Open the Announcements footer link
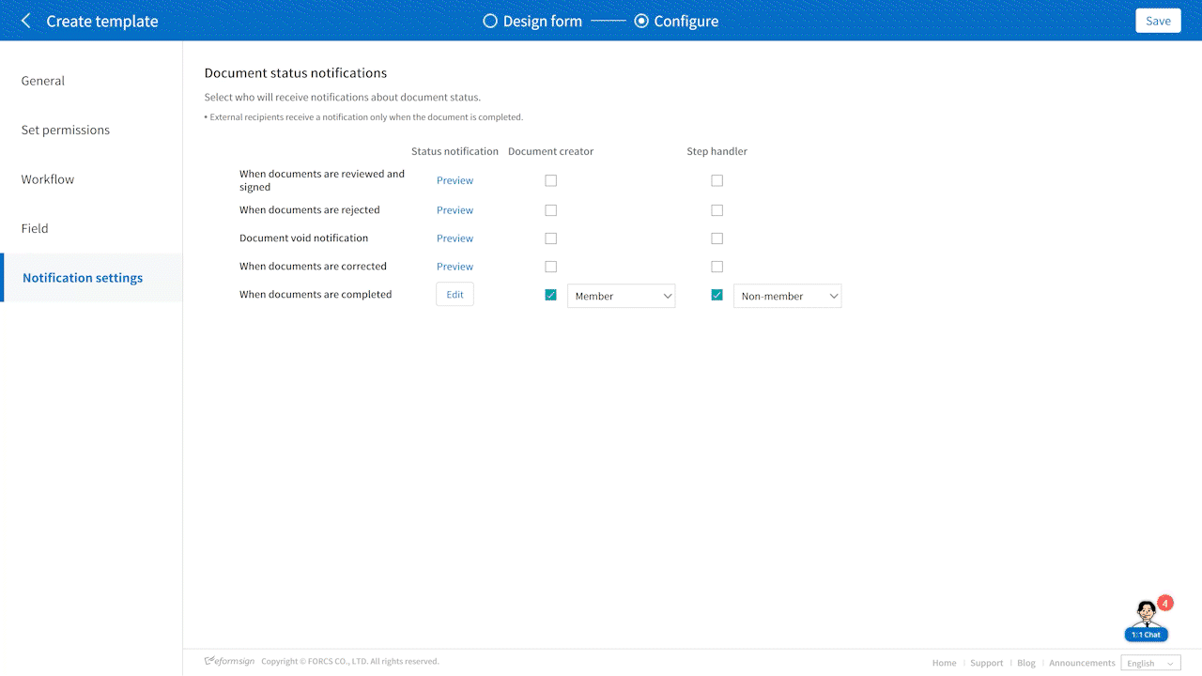 pyautogui.click(x=1082, y=663)
